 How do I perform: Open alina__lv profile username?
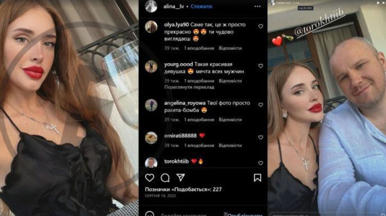174,6
